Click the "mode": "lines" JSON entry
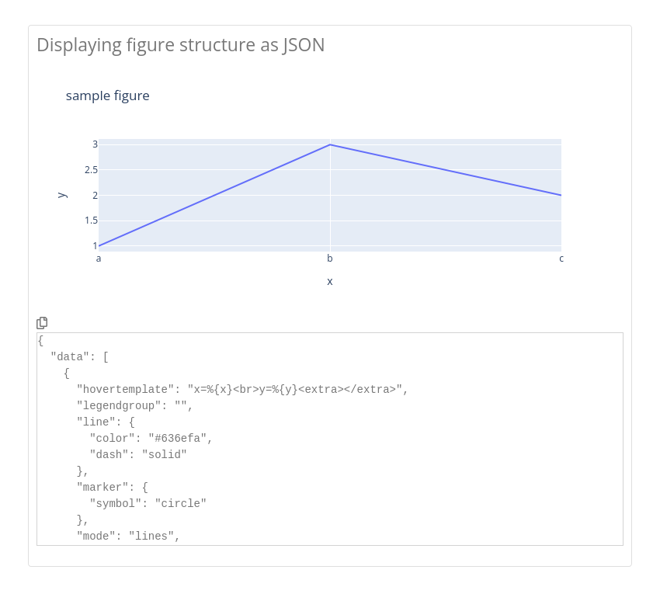The image size is (660, 594). [128, 536]
